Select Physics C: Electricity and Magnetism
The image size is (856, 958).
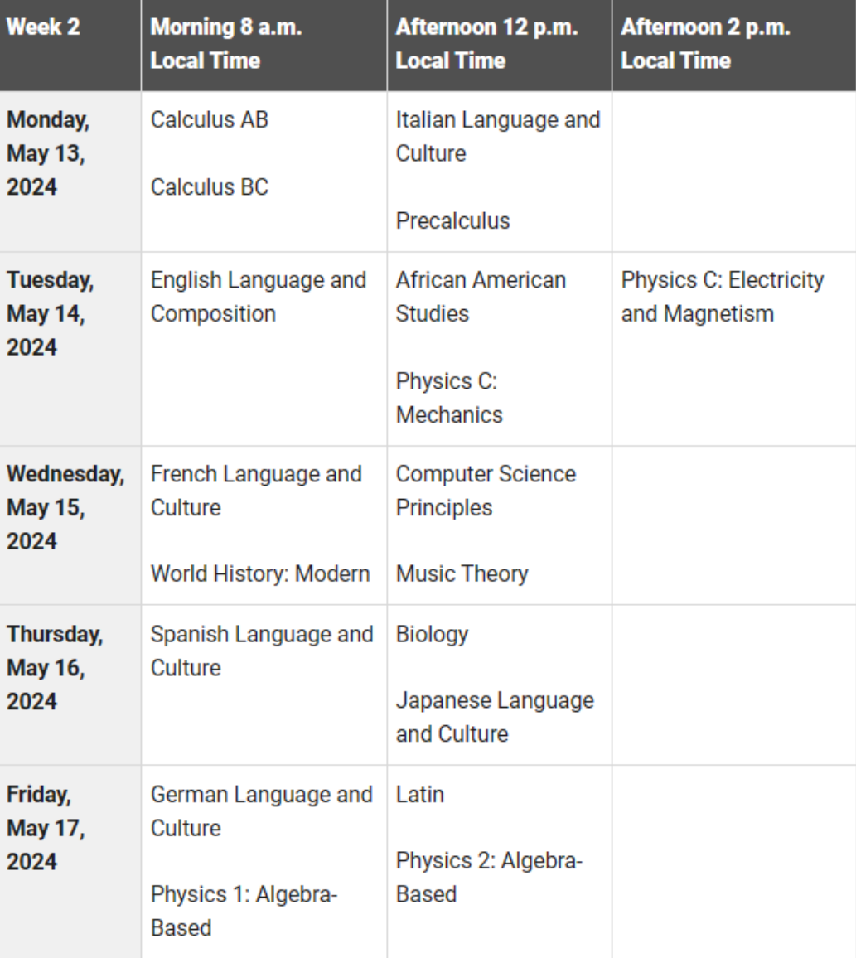[x=723, y=298]
